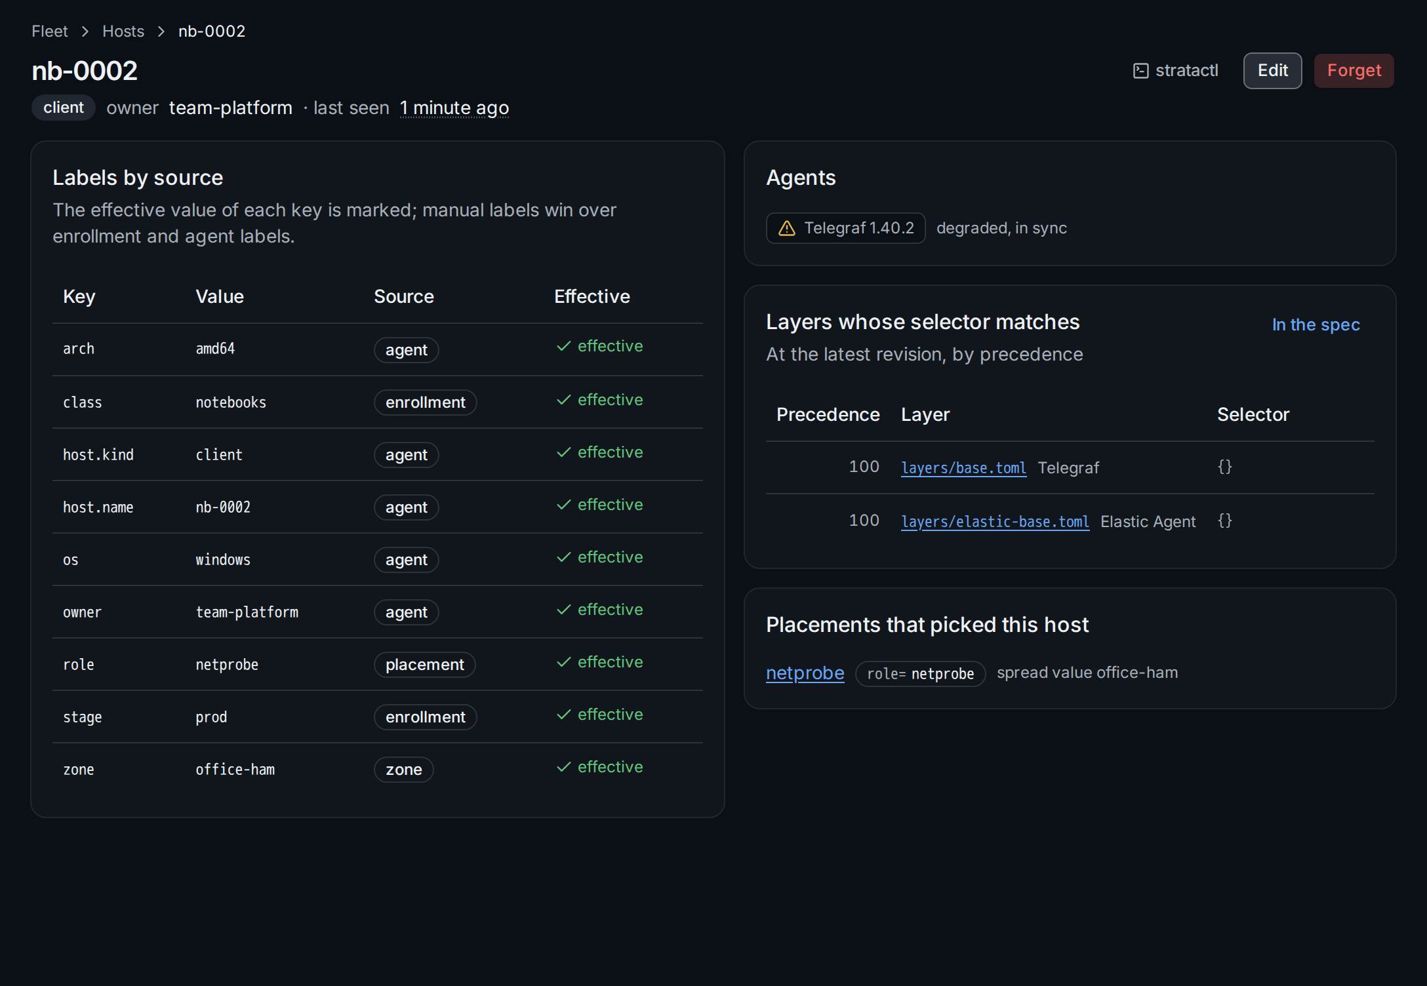Click the nb-0002 value in host.name row

pyautogui.click(x=223, y=507)
